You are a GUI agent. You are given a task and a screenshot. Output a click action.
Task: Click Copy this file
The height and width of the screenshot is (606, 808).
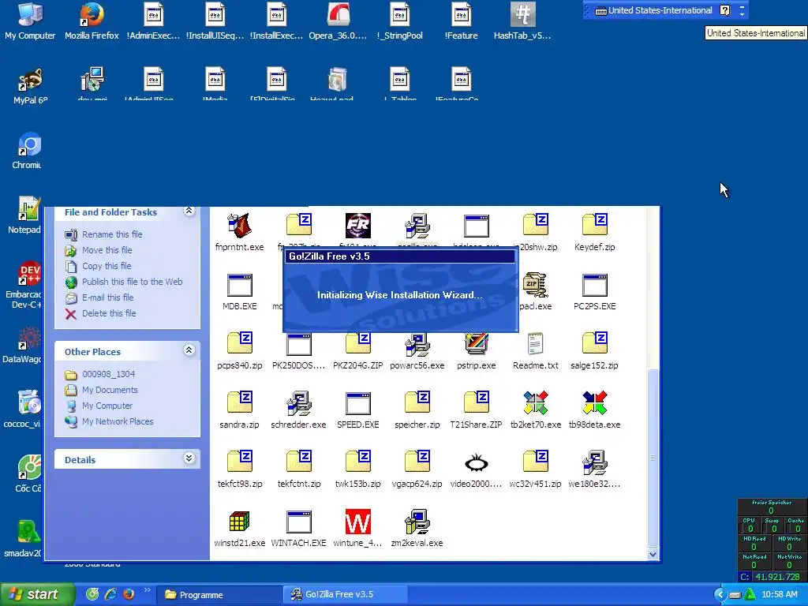107,267
